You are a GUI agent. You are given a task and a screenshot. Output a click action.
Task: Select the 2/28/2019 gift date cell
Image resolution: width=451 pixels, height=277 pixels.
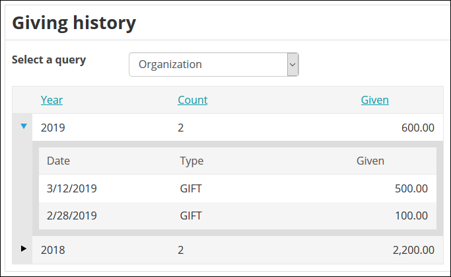72,216
